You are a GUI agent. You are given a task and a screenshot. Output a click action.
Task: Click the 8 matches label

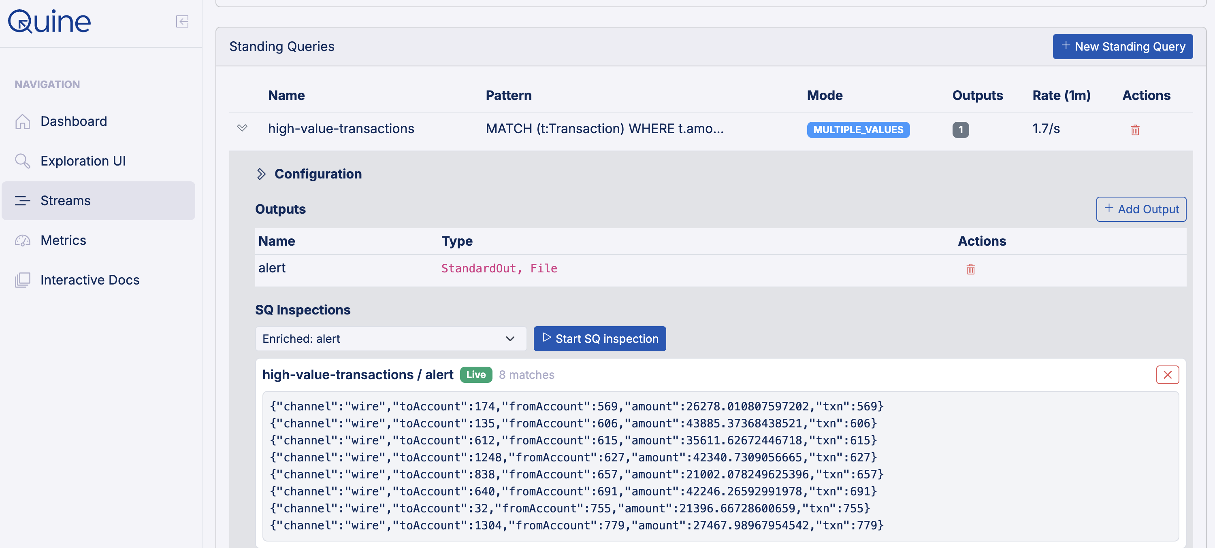526,375
